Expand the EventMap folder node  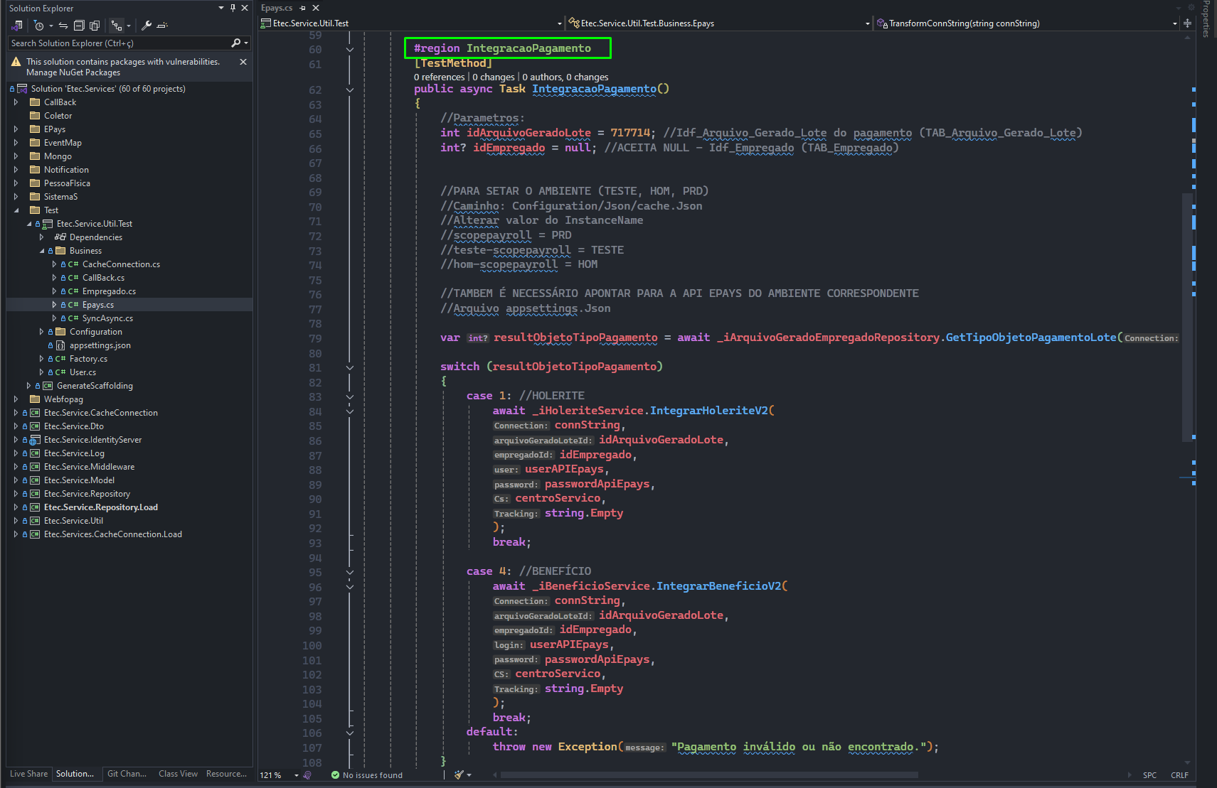coord(16,143)
